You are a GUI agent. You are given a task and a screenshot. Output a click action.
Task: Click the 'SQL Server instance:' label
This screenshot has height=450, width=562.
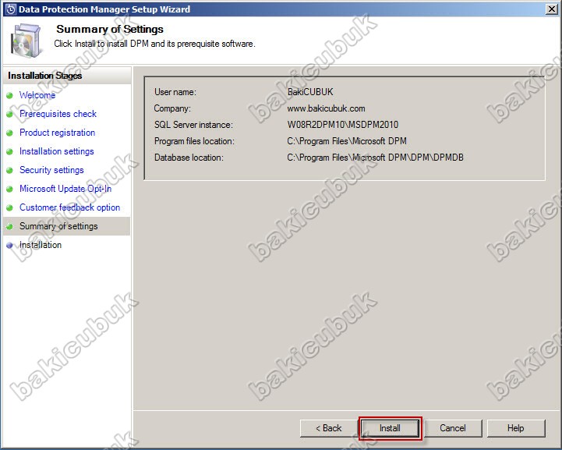click(x=193, y=125)
